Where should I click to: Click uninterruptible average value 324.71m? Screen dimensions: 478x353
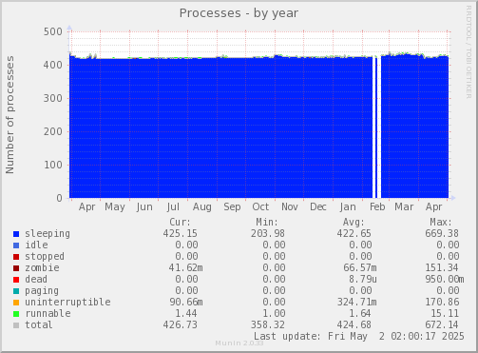pyautogui.click(x=357, y=302)
